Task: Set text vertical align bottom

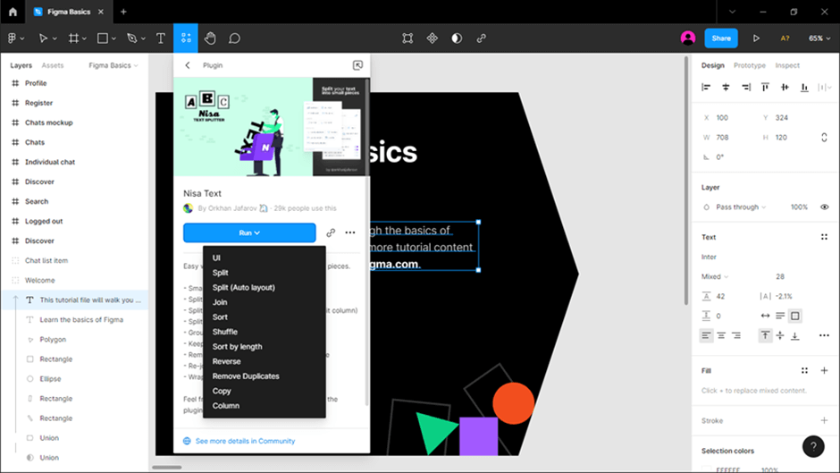Action: pyautogui.click(x=795, y=335)
